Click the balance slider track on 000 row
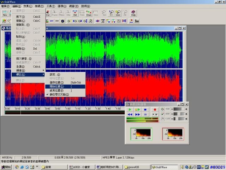 coord(179,114)
